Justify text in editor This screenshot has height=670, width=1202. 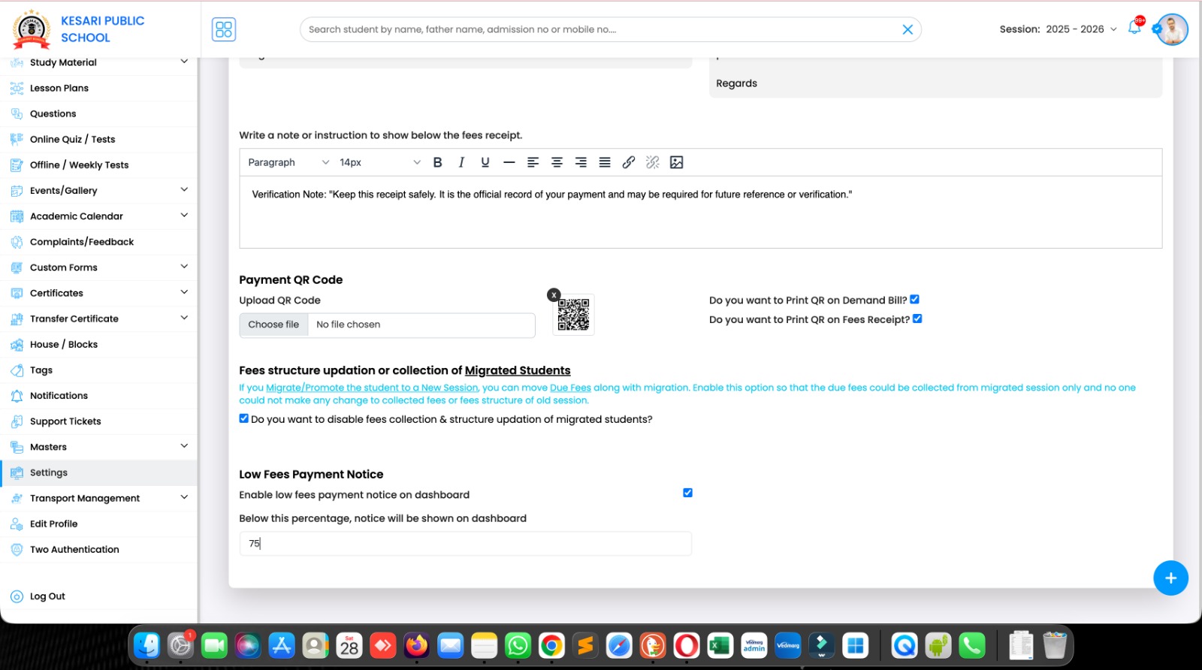(605, 162)
